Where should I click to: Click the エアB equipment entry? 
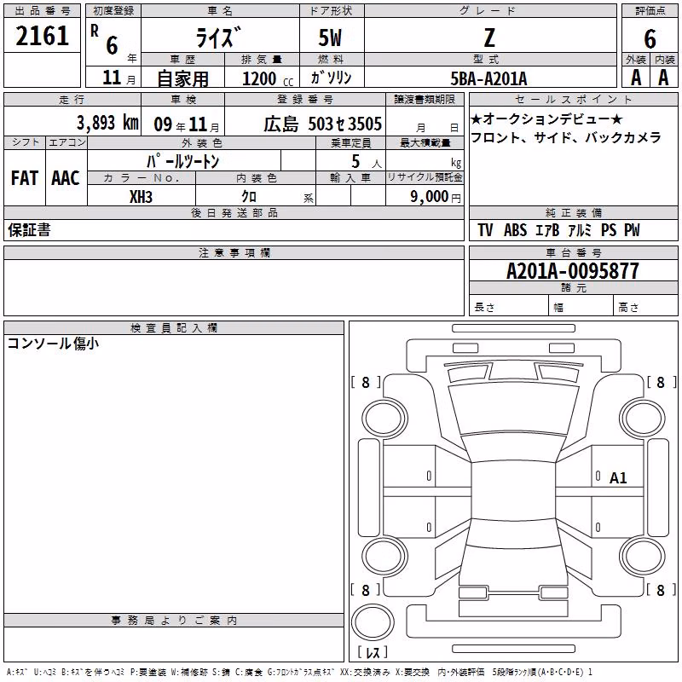tap(547, 229)
